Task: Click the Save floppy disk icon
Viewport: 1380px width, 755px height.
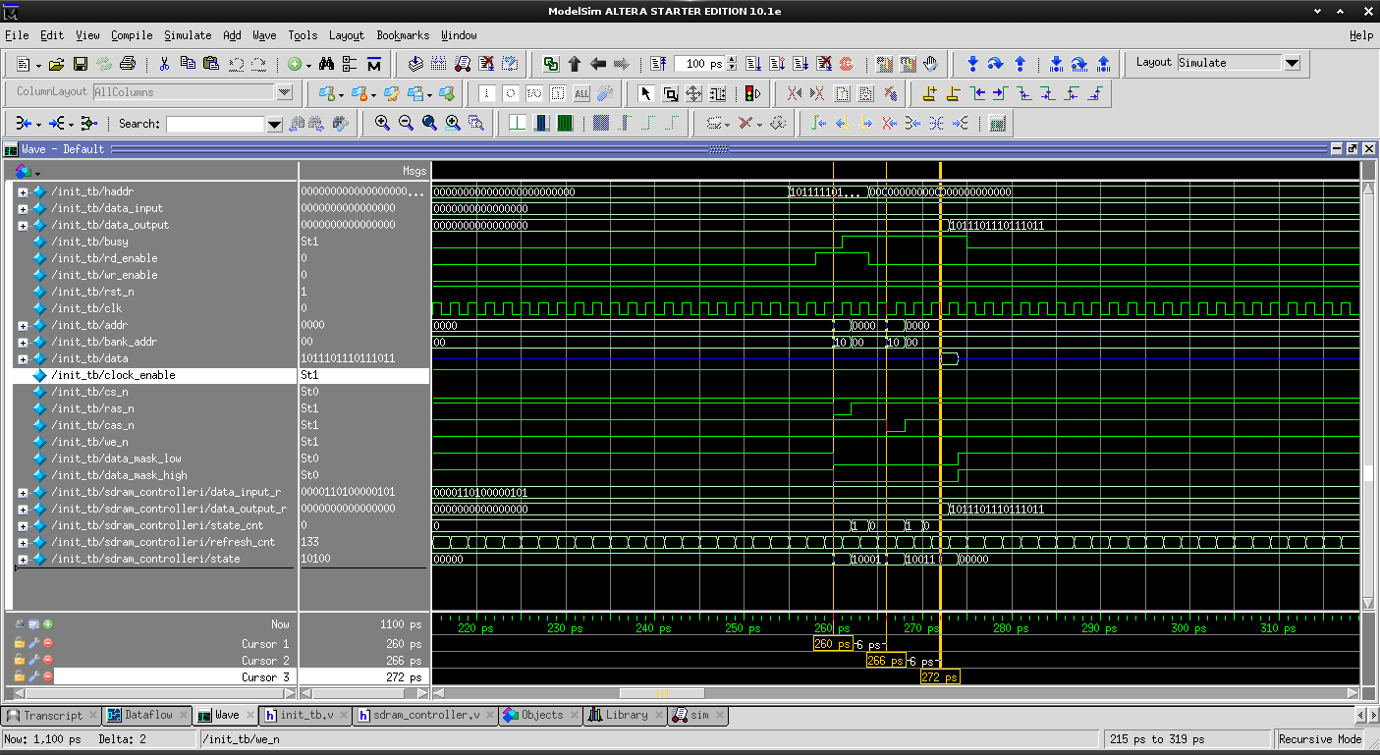Action: [x=80, y=64]
